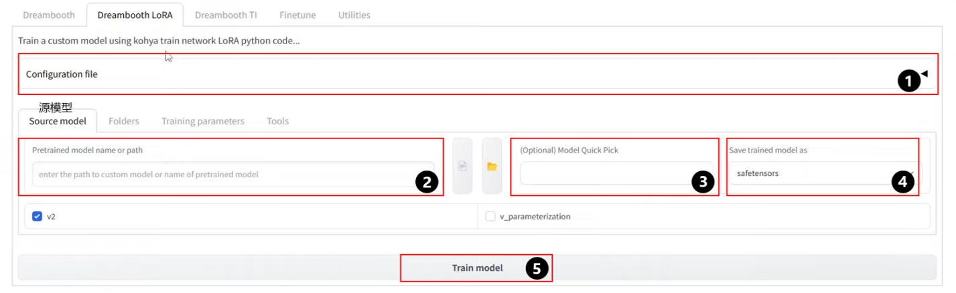Enable the v_parameterization checkbox
This screenshot has height=293, width=956.
[490, 216]
